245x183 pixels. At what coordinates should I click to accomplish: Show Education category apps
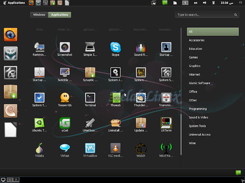click(196, 49)
